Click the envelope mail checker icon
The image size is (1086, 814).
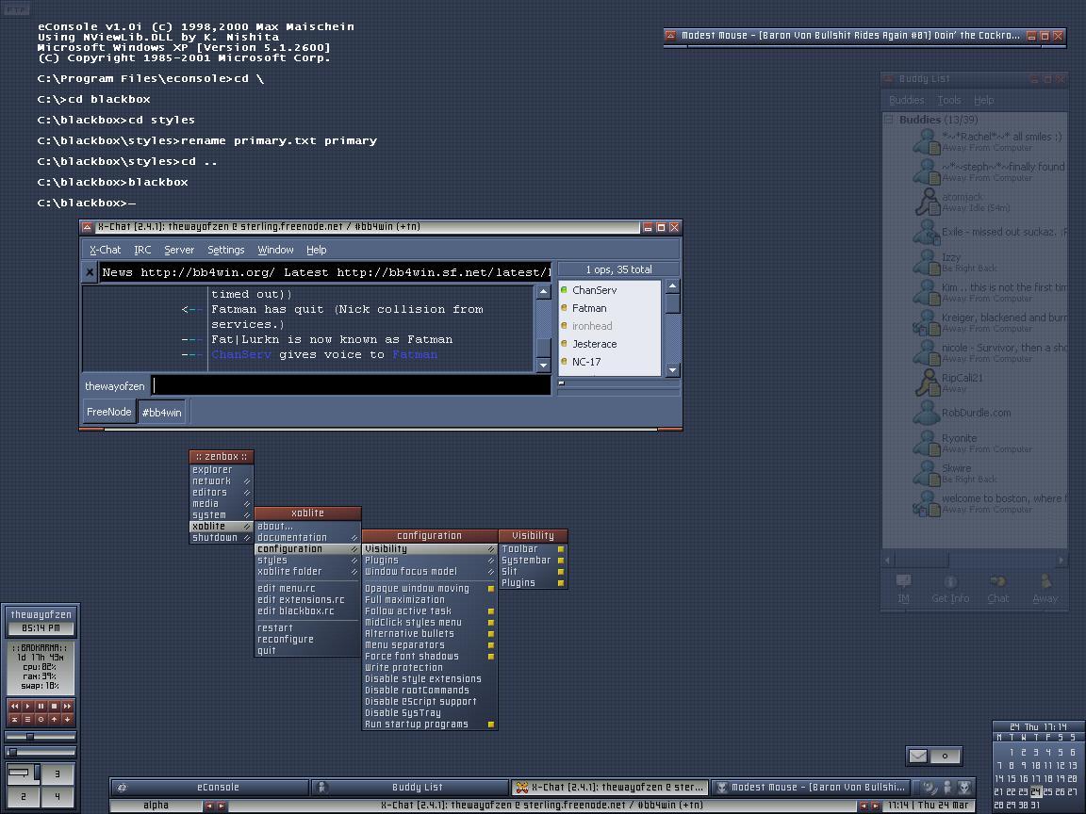917,756
